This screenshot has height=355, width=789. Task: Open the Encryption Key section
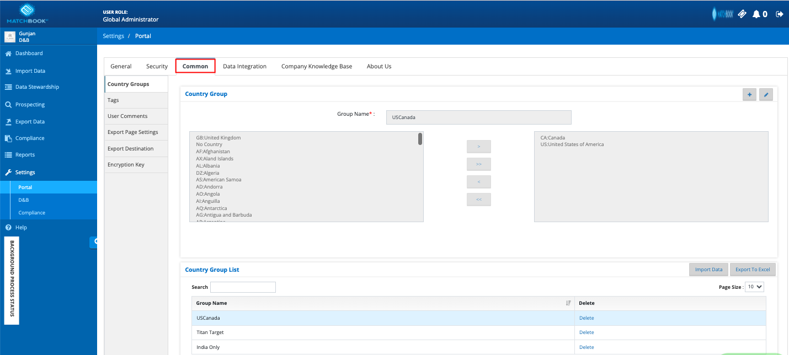136,165
